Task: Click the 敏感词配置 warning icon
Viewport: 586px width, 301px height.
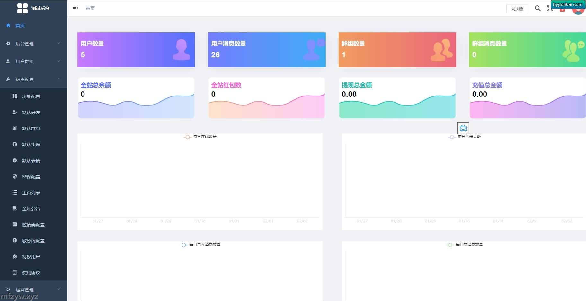Action: coord(15,240)
